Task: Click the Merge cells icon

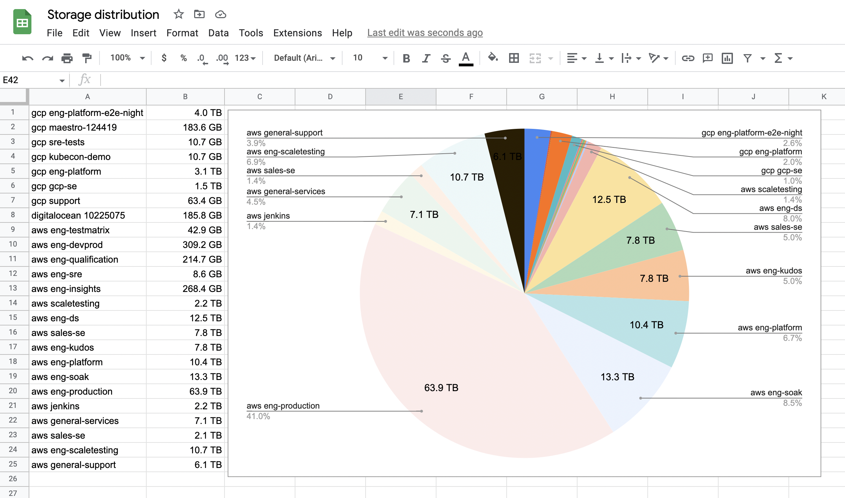Action: pos(535,58)
